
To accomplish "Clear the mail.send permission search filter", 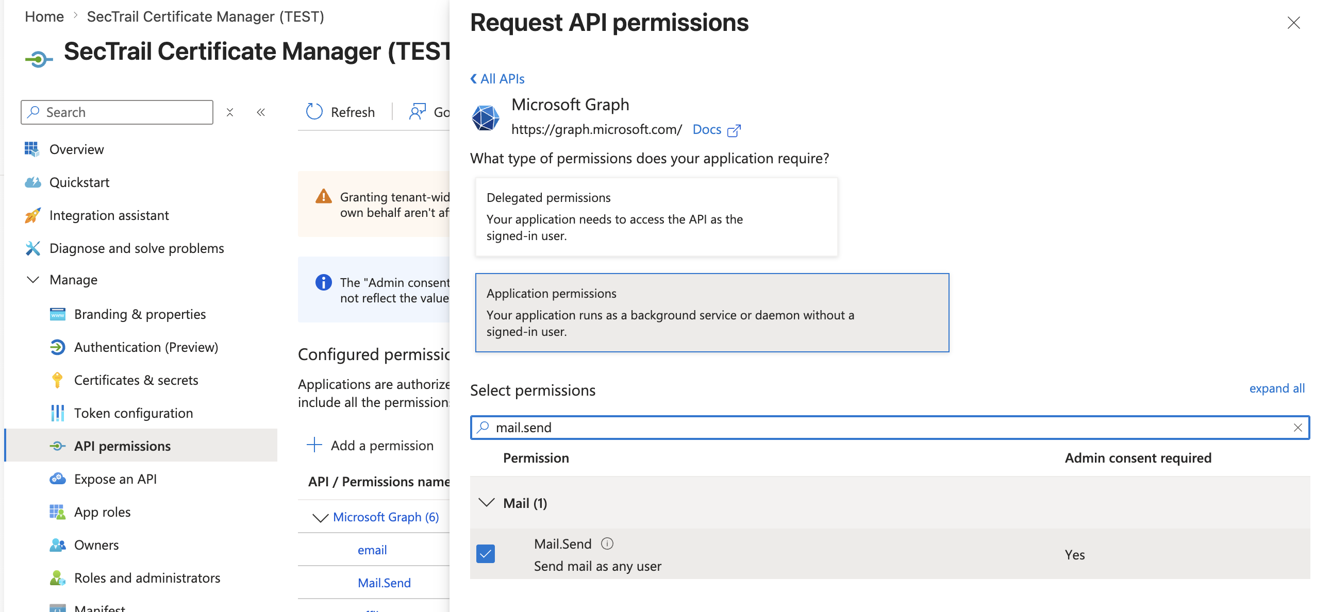I will click(1297, 428).
